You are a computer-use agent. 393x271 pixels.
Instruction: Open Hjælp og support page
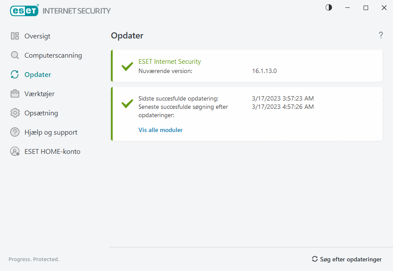pyautogui.click(x=51, y=132)
